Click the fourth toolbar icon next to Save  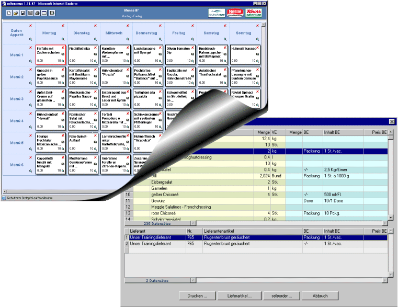(x=30, y=13)
